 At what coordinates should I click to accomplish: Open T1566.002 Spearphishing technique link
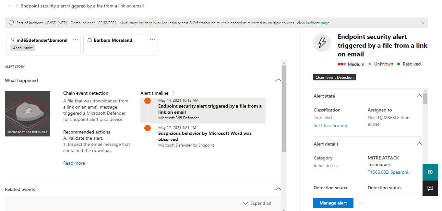[389, 172]
